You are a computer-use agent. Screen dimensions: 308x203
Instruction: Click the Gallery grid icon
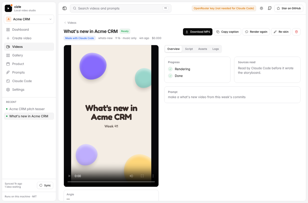tap(8, 55)
